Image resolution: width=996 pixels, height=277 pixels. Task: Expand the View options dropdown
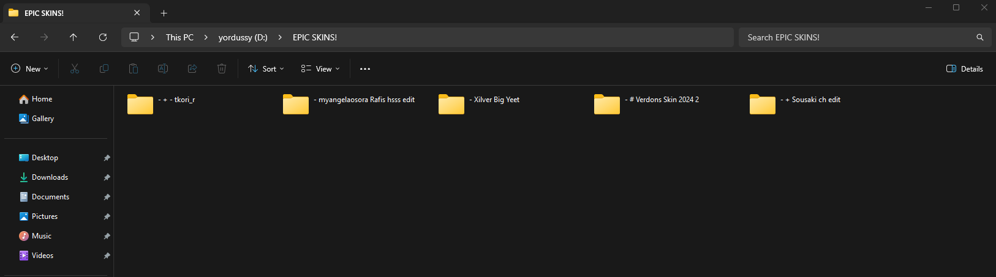(320, 69)
